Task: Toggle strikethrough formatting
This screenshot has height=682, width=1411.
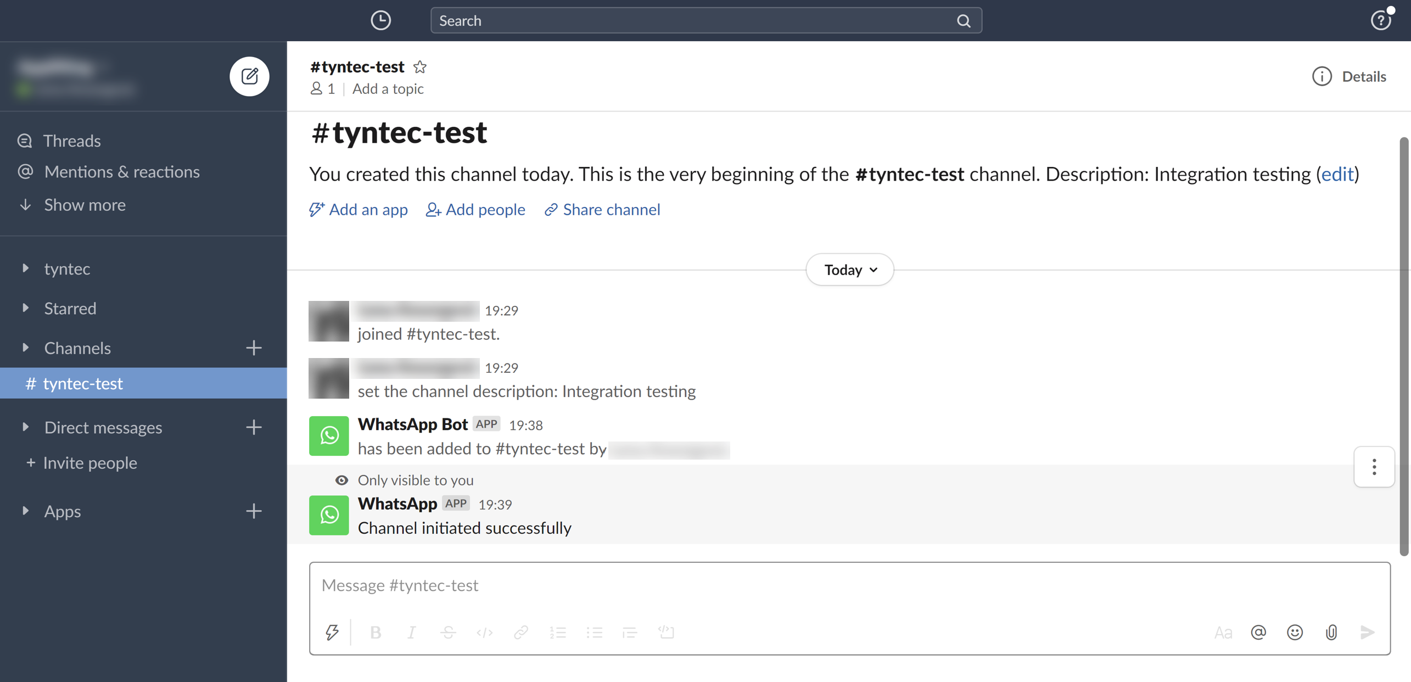Action: (x=448, y=633)
